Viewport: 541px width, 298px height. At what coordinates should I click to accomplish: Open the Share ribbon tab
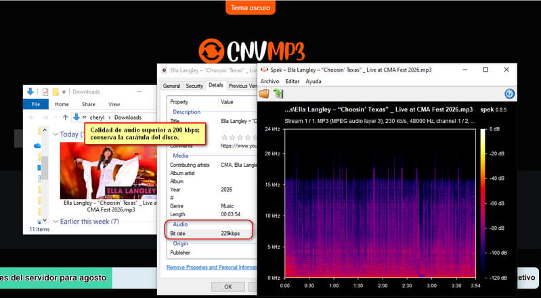pyautogui.click(x=88, y=104)
